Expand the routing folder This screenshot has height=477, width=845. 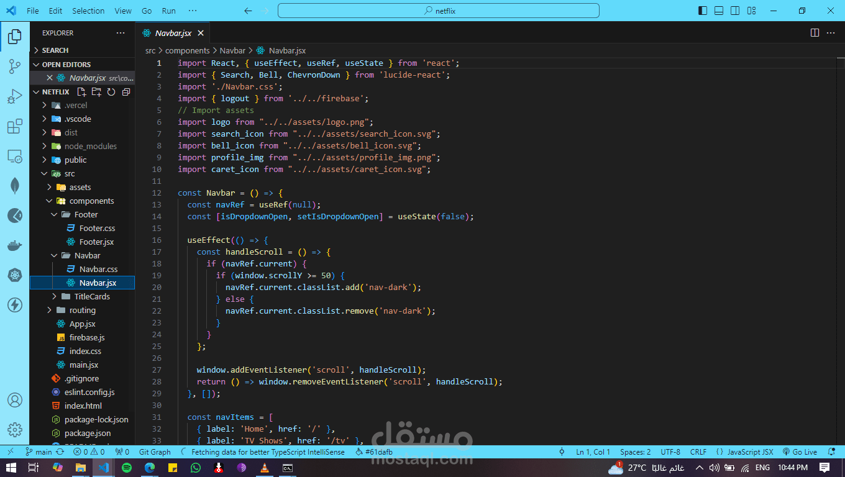[82, 311]
